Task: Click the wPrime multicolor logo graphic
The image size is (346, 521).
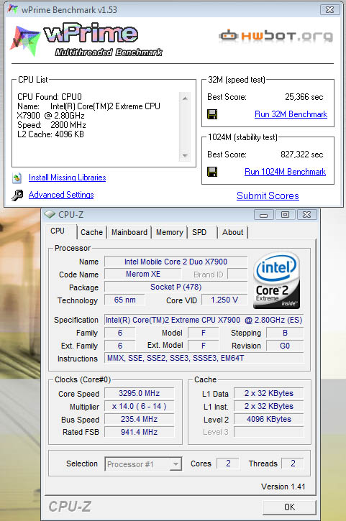Action: 25,40
